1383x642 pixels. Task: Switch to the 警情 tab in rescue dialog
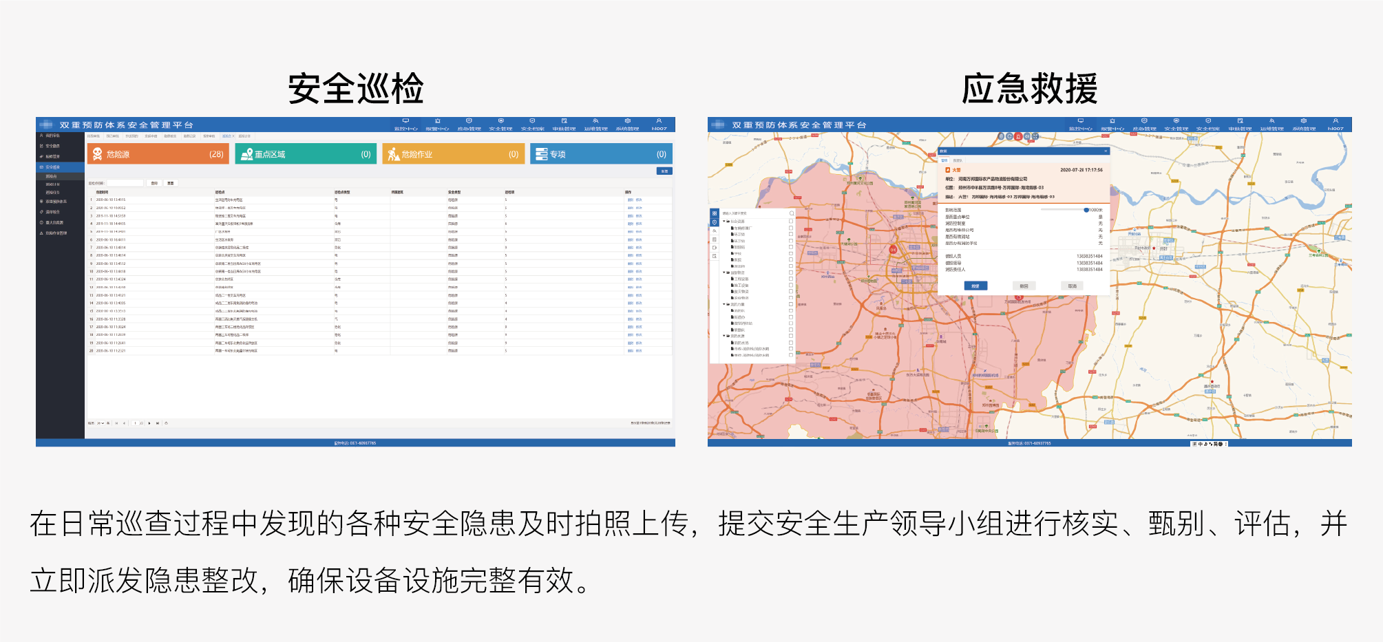[944, 160]
